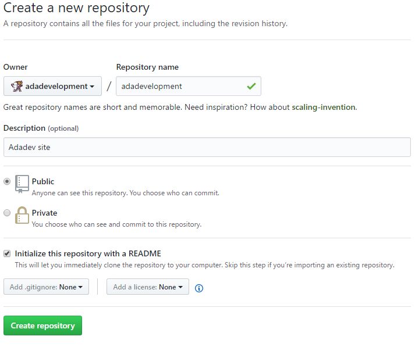The height and width of the screenshot is (347, 415).
Task: Click the Description (optional) label
Action: click(41, 128)
